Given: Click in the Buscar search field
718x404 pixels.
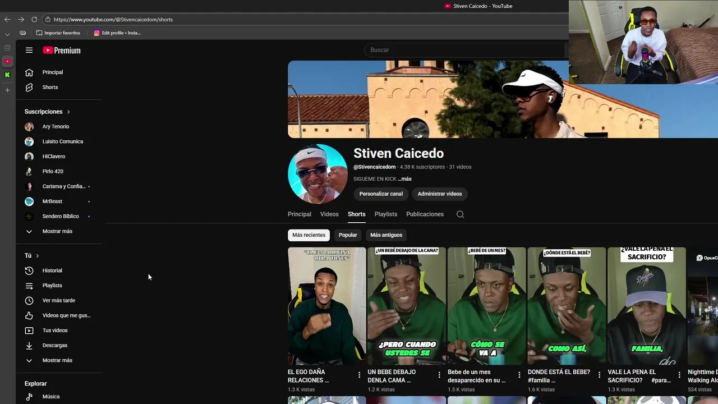Looking at the screenshot, I should (x=464, y=50).
